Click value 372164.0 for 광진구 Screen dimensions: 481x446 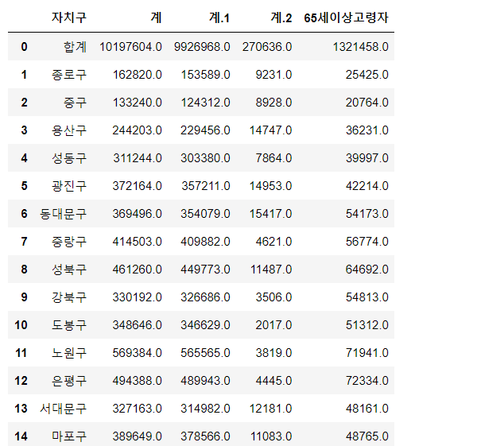point(137,186)
